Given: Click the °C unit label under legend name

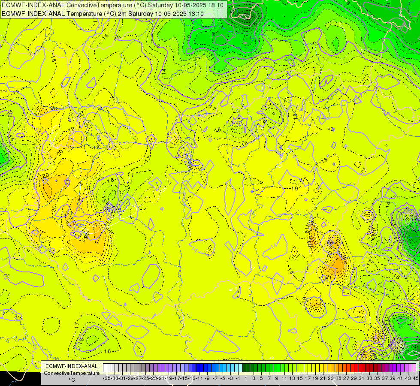Looking at the screenshot, I should coord(72,380).
